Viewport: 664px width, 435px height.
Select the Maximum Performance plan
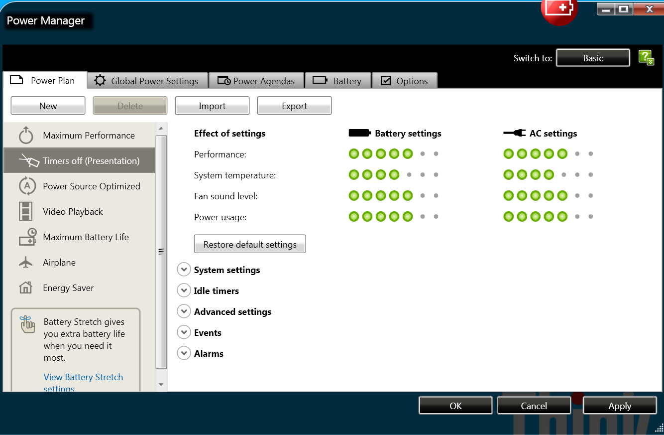click(79, 135)
